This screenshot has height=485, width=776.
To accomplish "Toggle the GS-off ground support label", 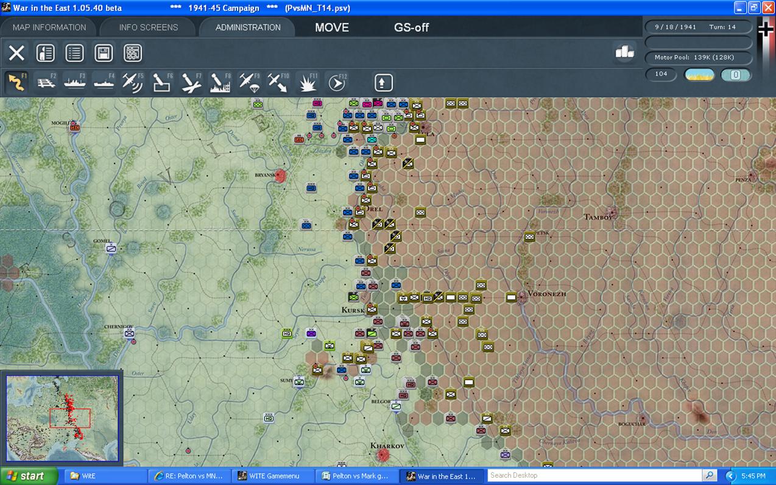I will click(412, 27).
